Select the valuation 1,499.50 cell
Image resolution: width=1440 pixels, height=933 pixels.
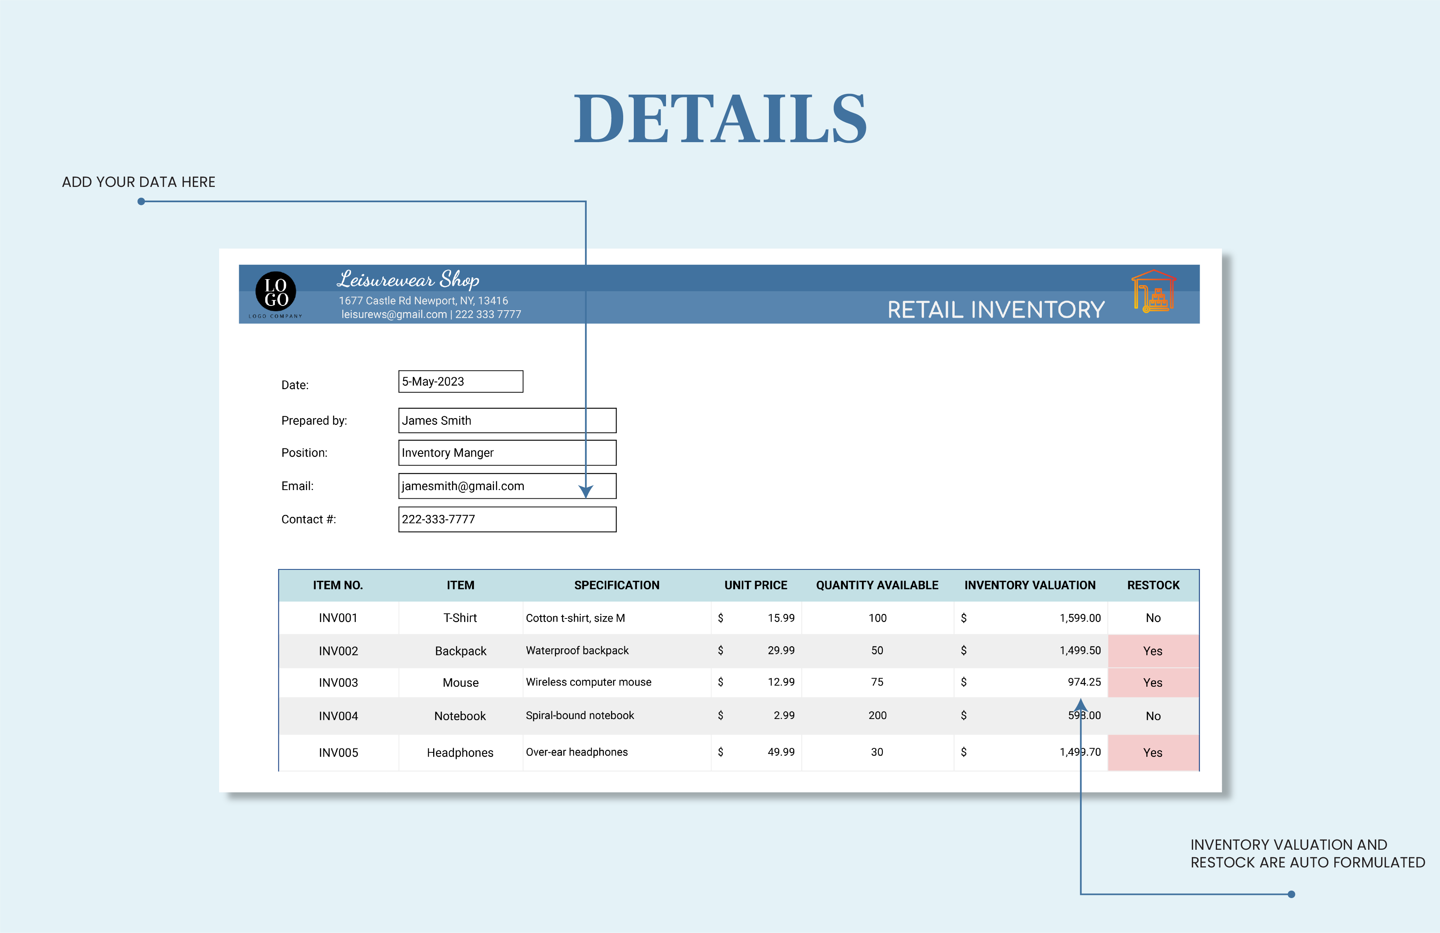(x=1031, y=651)
